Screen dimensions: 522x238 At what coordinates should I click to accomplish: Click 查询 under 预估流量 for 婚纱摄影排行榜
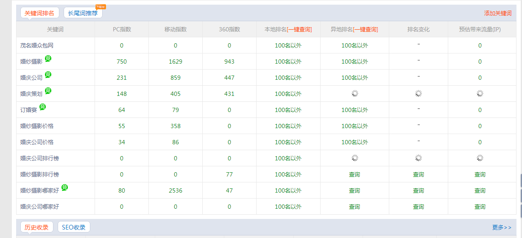(x=480, y=174)
